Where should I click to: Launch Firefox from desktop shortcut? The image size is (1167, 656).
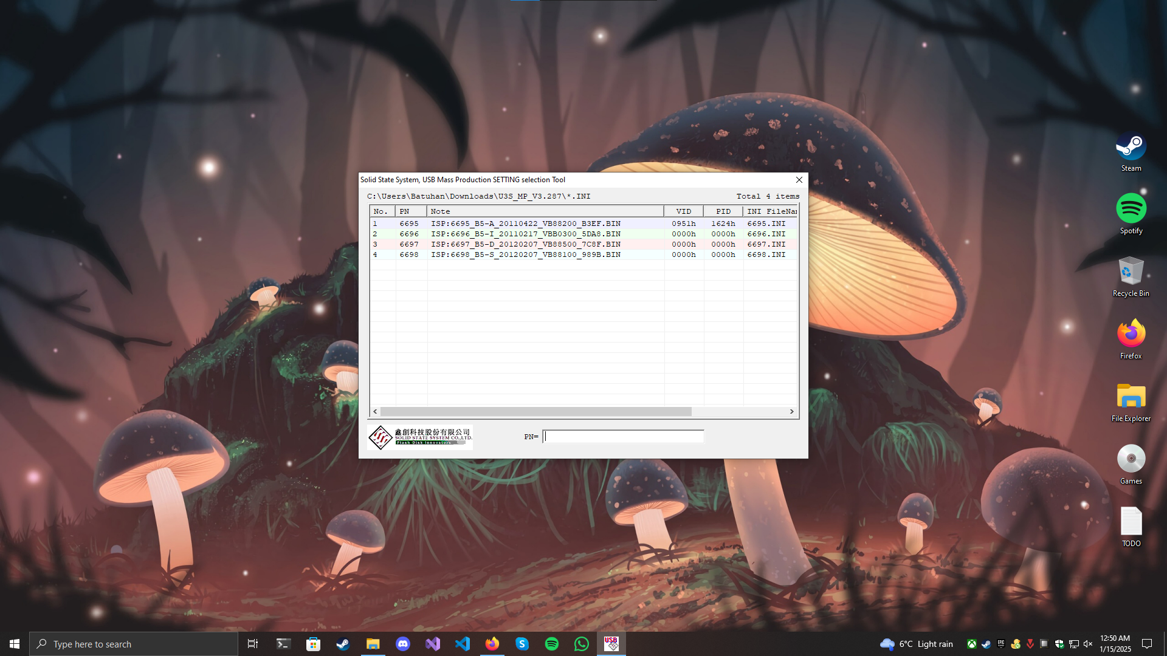[x=1131, y=334]
